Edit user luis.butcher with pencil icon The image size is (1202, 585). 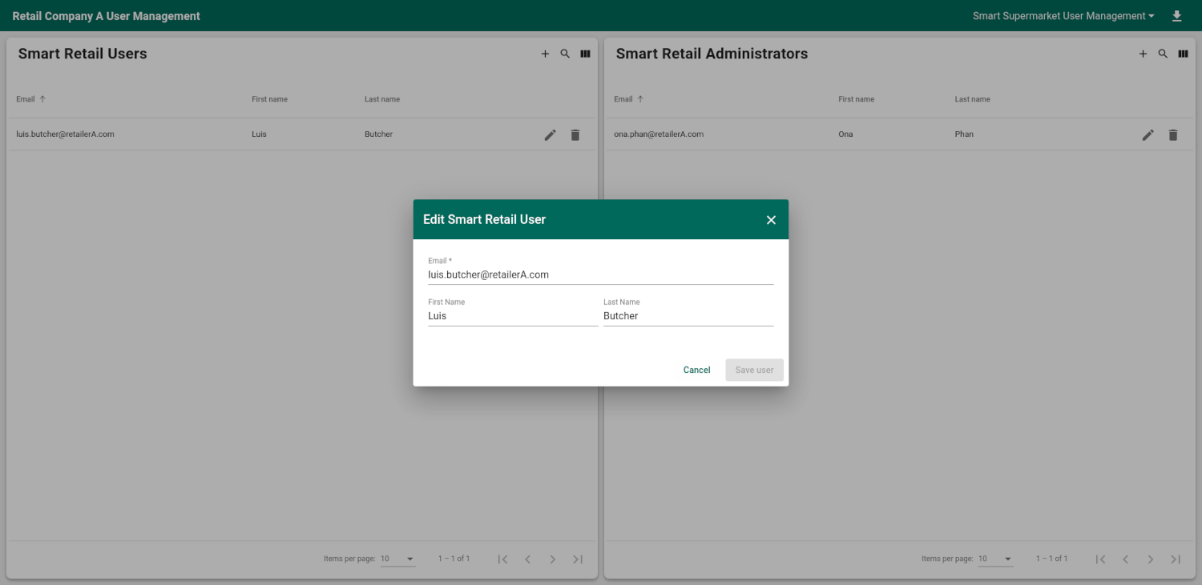tap(550, 135)
